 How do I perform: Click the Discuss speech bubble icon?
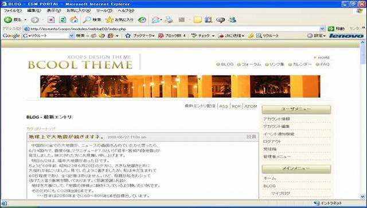220,20
